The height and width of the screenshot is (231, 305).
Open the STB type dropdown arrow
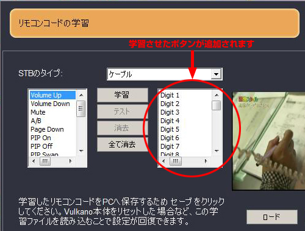click(x=216, y=74)
